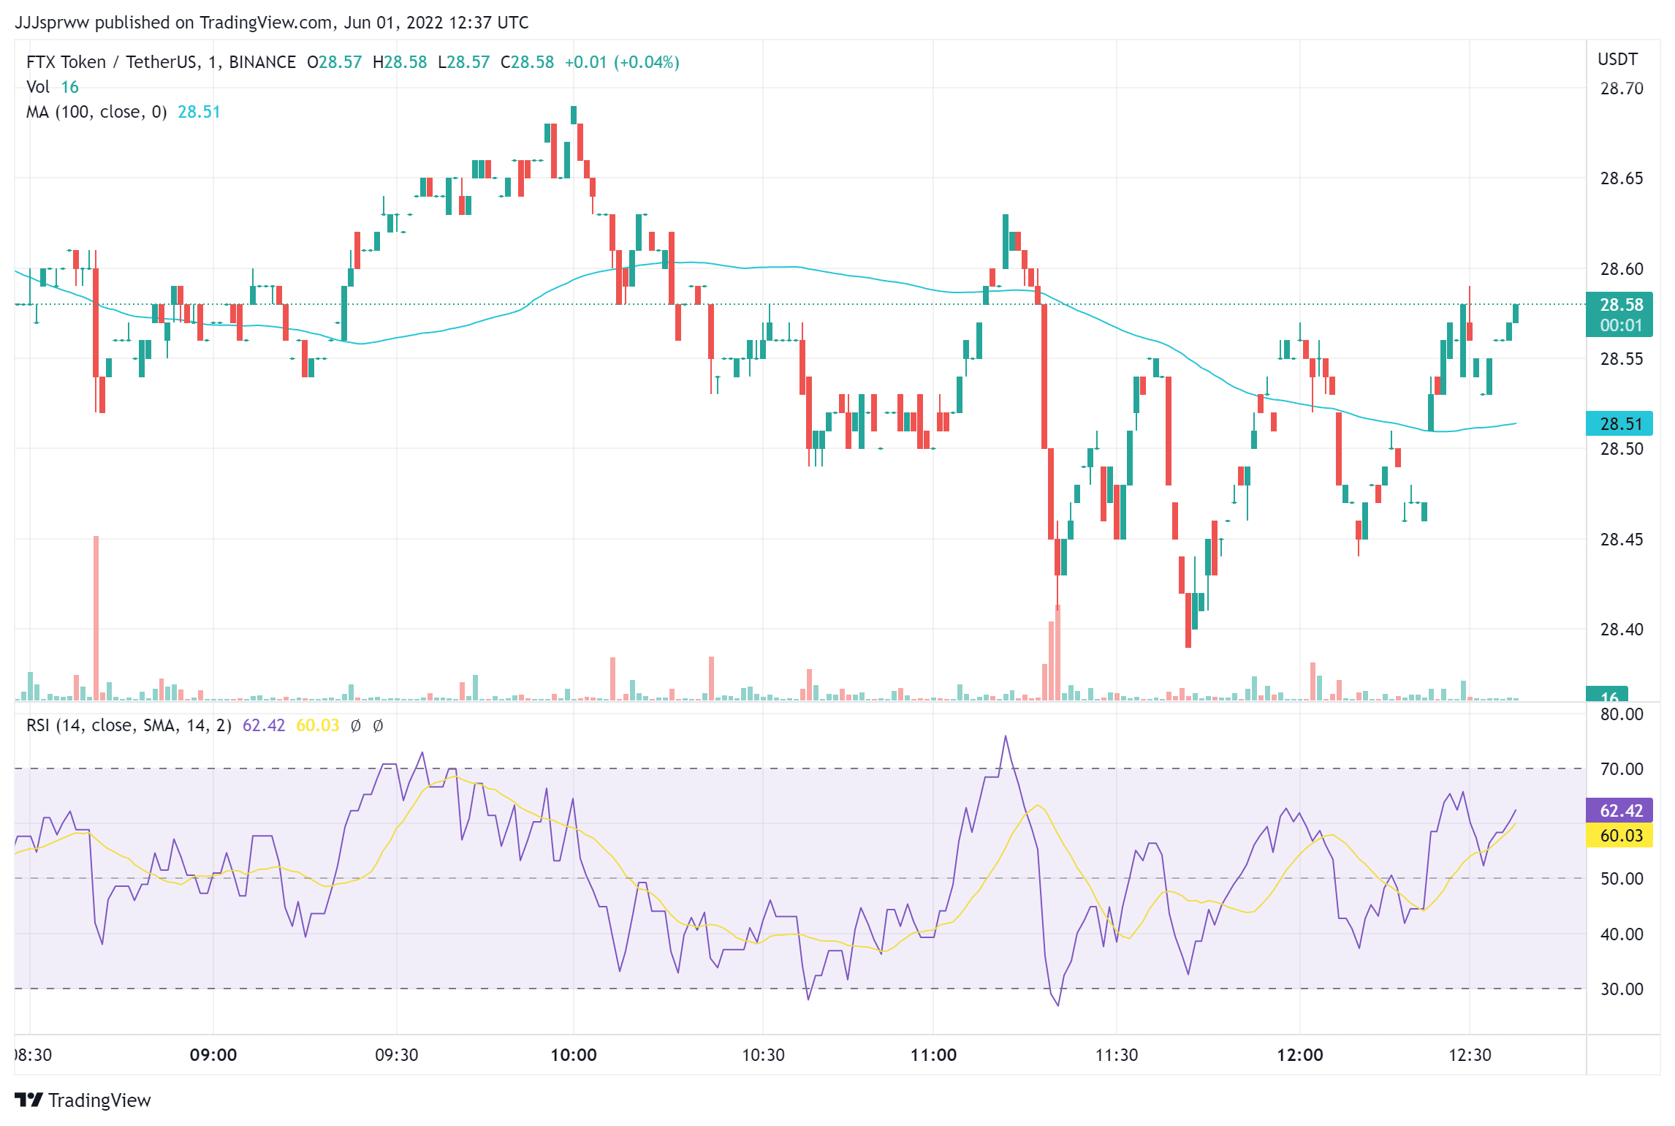Click the 28.40 price axis label
Viewport: 1675px width, 1126px height.
[x=1622, y=630]
